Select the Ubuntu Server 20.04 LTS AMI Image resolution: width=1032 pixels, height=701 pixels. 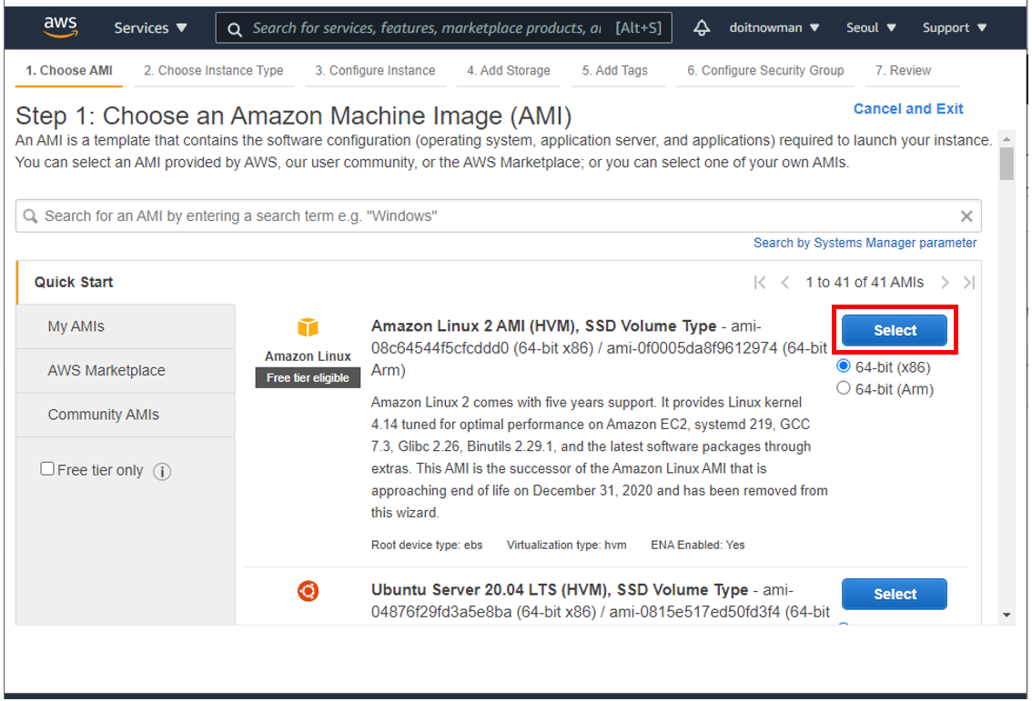click(895, 594)
